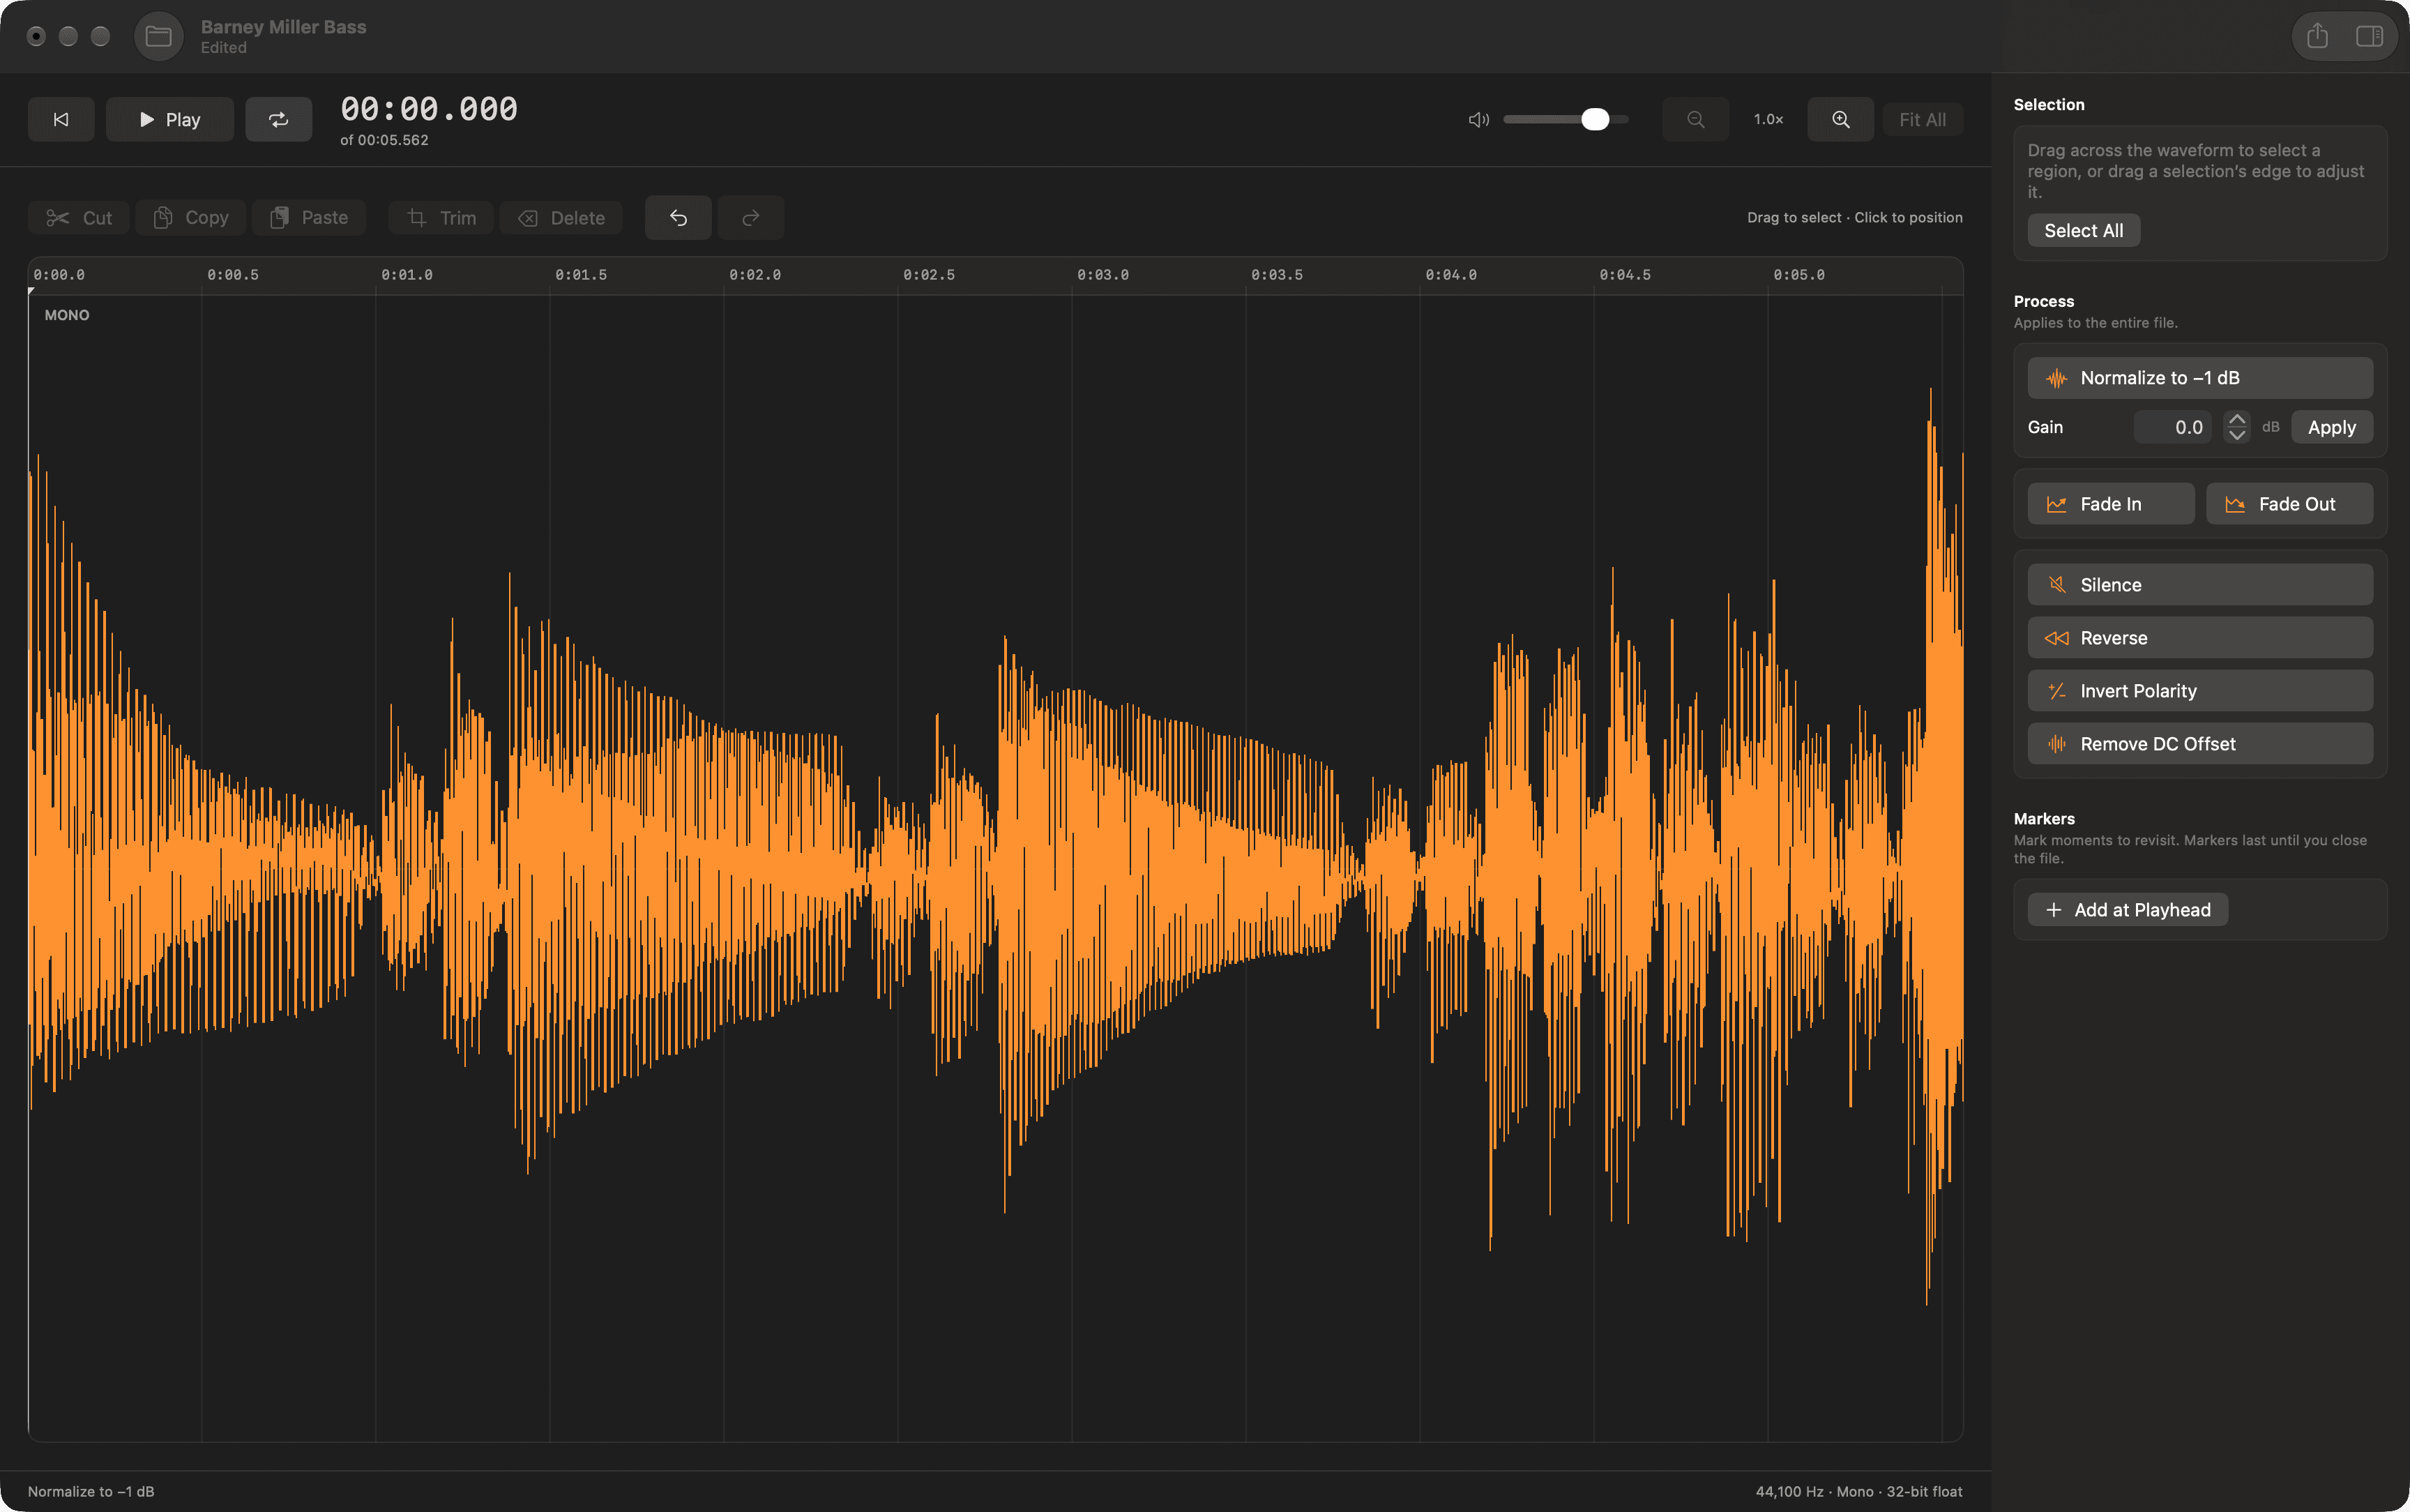Open the folder icon in title bar
The height and width of the screenshot is (1512, 2410).
(159, 37)
